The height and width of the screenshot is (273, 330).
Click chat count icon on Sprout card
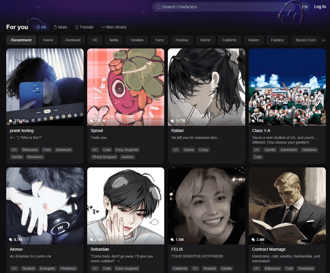[92, 121]
